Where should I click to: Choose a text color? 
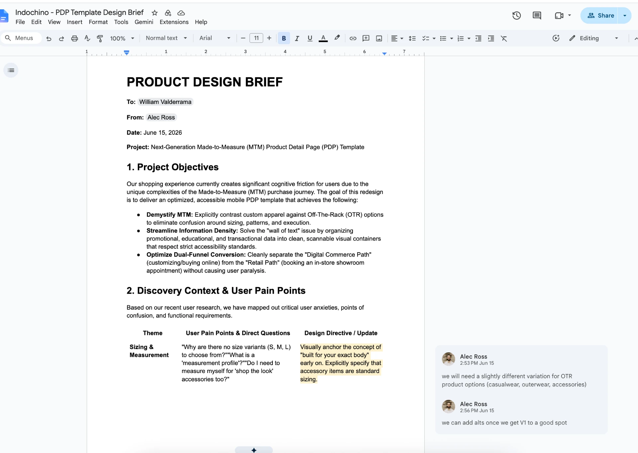323,38
